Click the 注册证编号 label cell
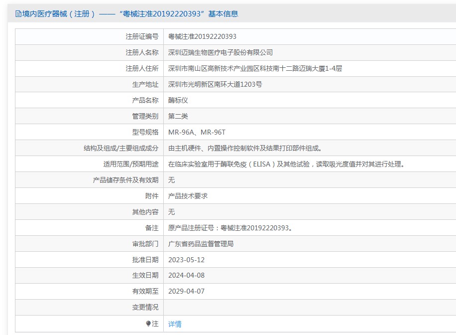456x335 pixels. [x=142, y=36]
